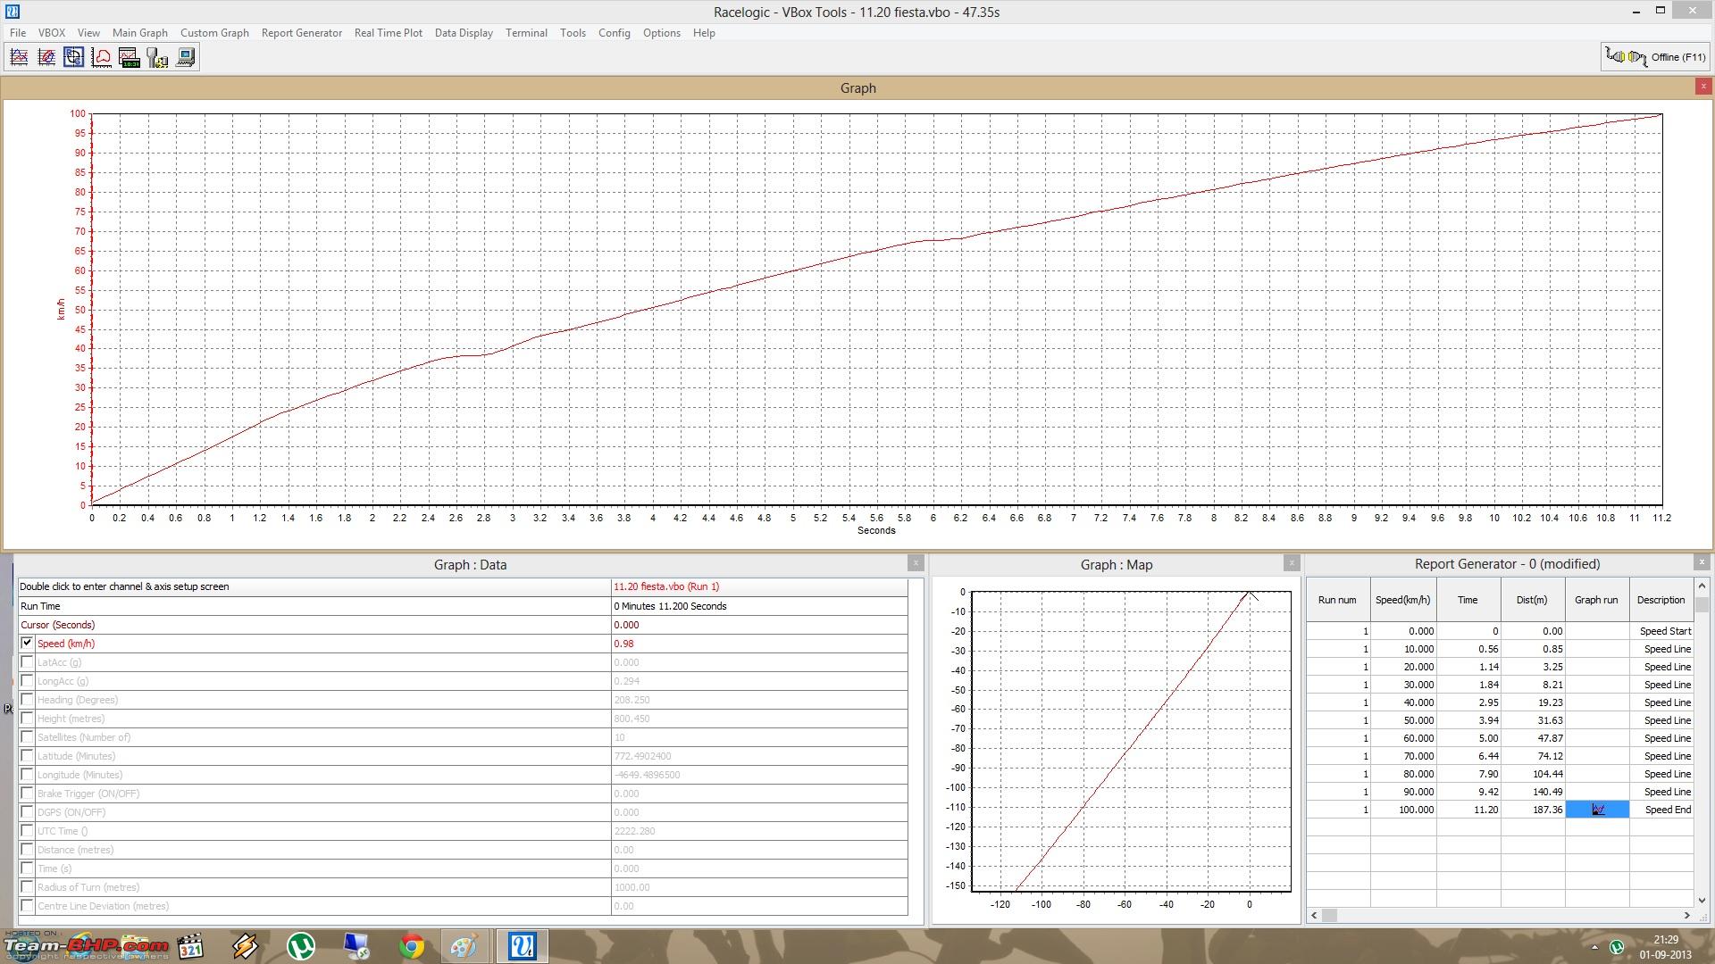Click uTorrent icon in system tray
This screenshot has height=964, width=1715.
click(x=1617, y=947)
